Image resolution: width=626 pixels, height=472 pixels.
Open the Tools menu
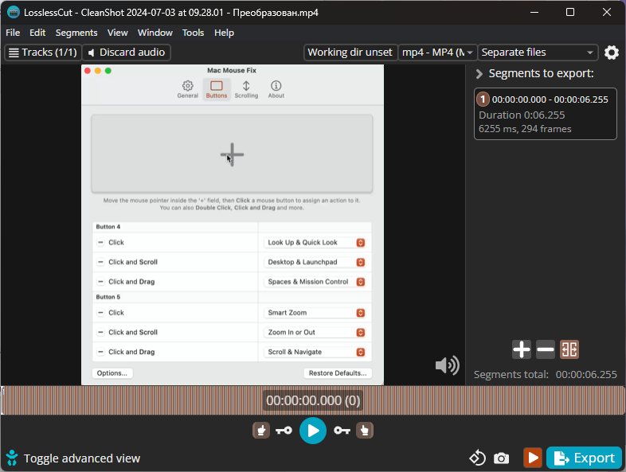pos(194,33)
